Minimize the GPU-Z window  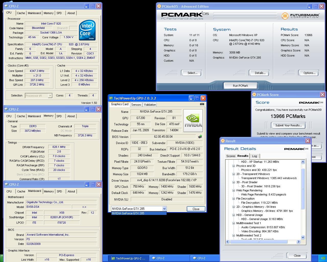pyautogui.click(x=191, y=98)
